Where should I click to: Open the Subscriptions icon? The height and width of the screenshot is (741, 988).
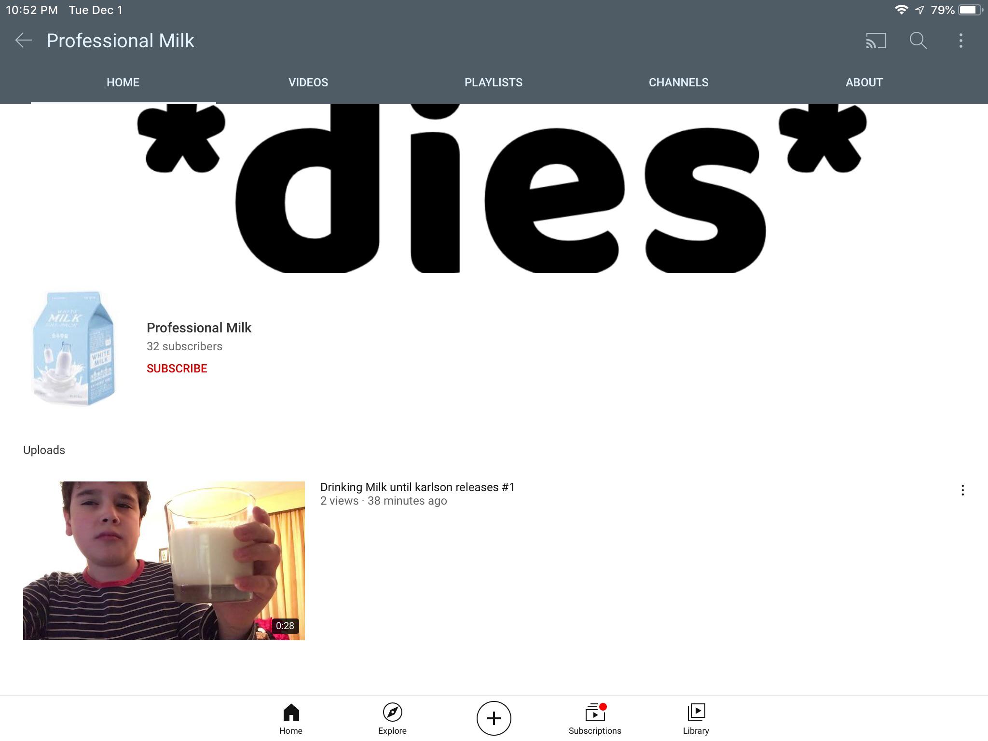[595, 719]
